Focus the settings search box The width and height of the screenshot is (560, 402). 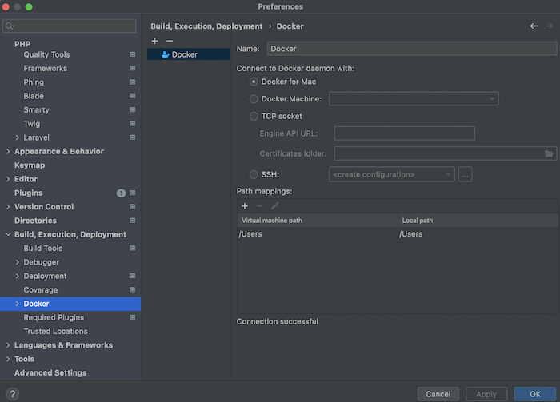pyautogui.click(x=70, y=26)
